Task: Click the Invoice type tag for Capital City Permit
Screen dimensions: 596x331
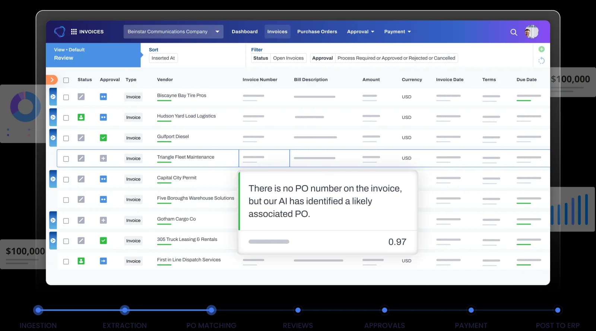Action: coord(133,179)
